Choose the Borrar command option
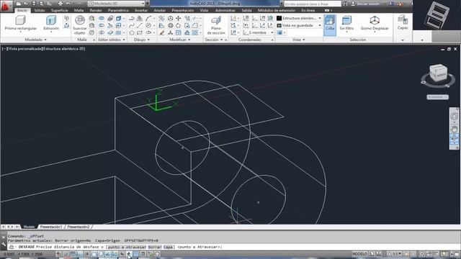Viewport: 461px width, 259px height. pyautogui.click(x=155, y=247)
